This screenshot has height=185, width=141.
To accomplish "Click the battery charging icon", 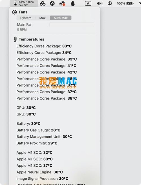I will (x=130, y=3).
